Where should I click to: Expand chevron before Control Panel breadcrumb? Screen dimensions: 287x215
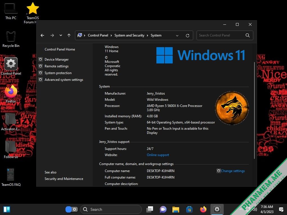(85, 35)
